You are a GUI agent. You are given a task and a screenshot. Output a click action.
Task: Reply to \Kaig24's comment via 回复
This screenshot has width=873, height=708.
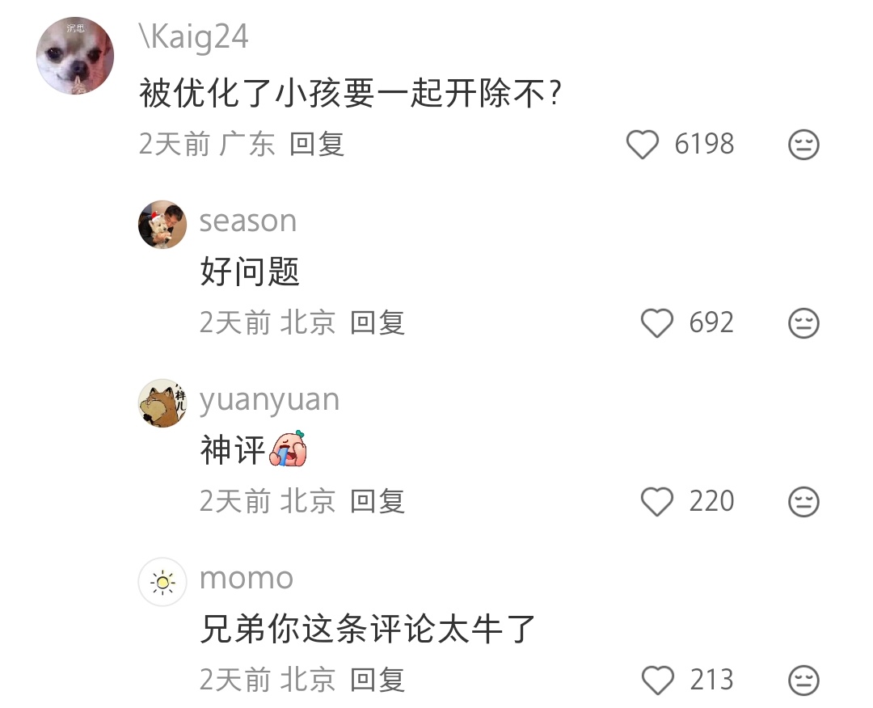(x=317, y=144)
